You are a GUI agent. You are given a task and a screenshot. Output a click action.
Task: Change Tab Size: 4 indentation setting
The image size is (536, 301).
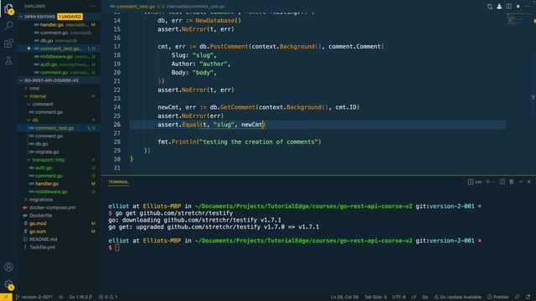click(x=375, y=297)
